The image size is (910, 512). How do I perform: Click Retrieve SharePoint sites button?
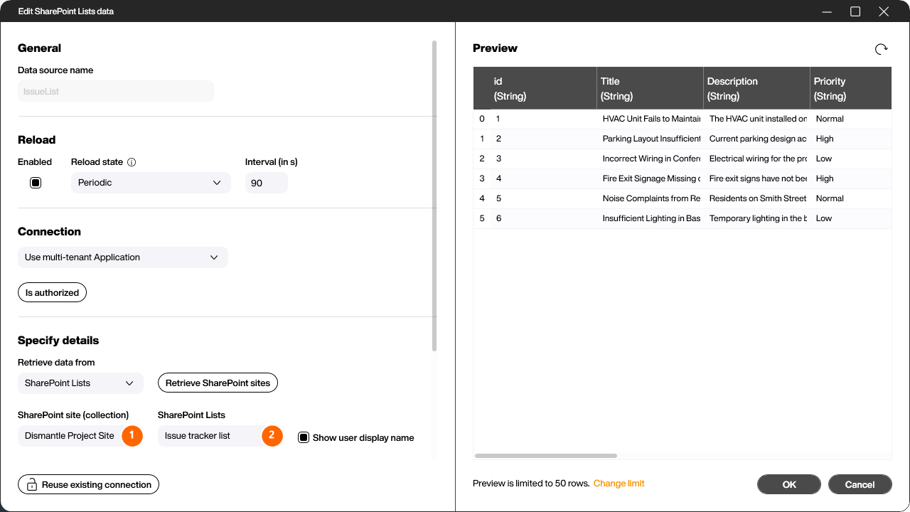click(218, 383)
